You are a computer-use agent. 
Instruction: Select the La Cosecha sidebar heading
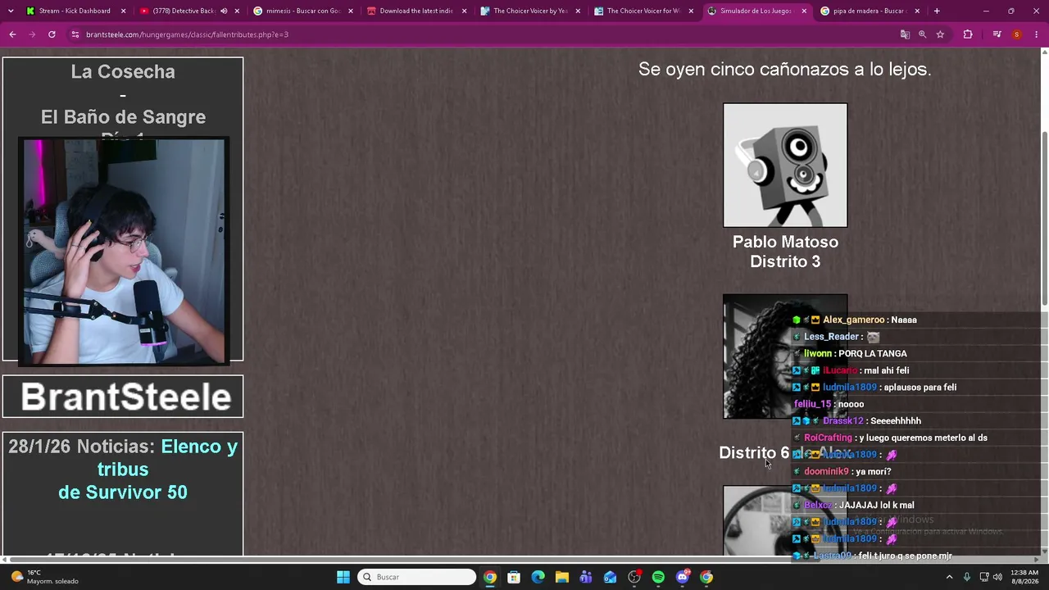point(123,71)
